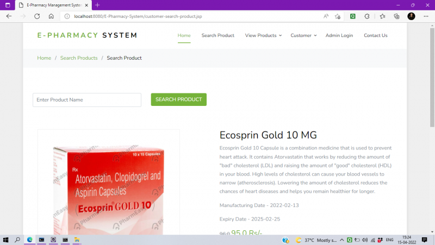Go back to the previous page

click(9, 16)
